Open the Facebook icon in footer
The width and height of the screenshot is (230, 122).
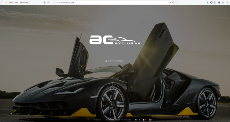(139, 120)
